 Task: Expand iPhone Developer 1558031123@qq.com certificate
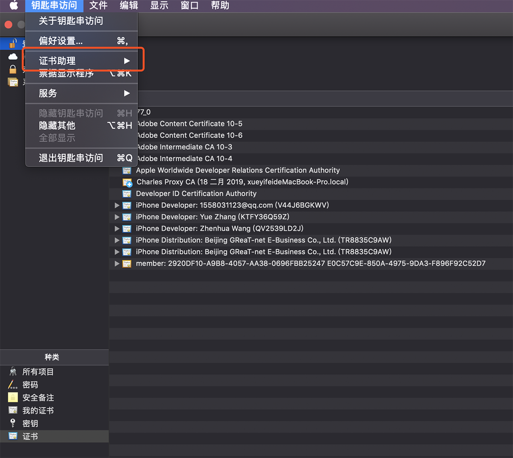pyautogui.click(x=117, y=205)
